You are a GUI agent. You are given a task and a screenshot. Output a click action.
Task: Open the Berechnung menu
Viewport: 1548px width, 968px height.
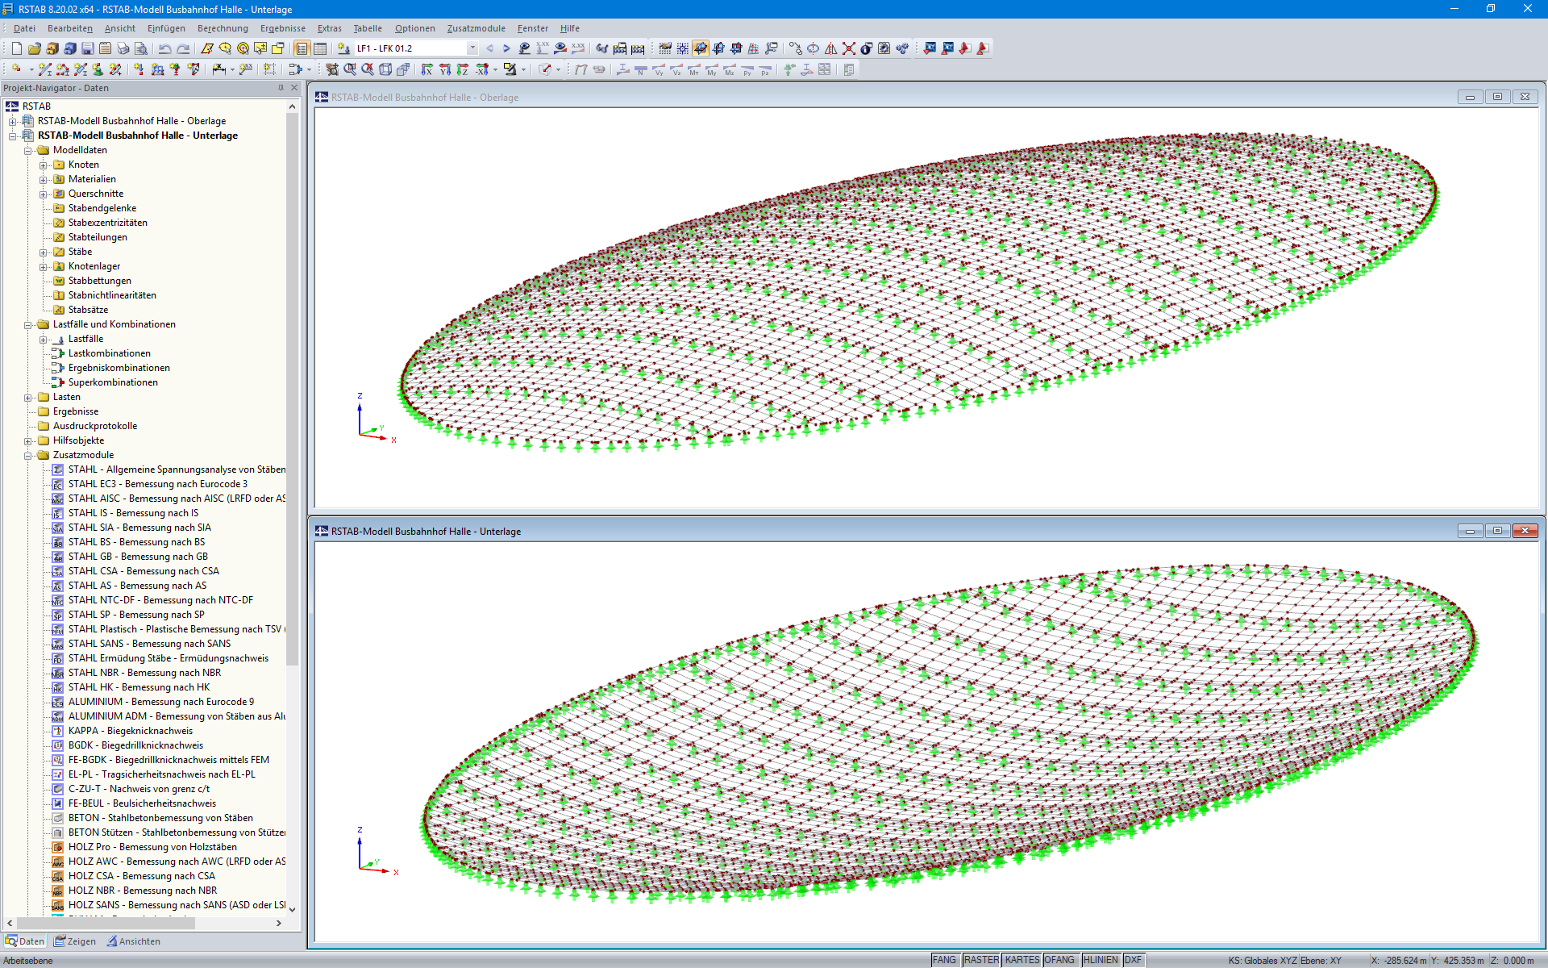click(x=223, y=28)
